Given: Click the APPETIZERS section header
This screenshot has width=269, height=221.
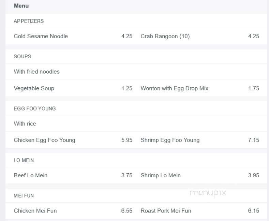Looking at the screenshot, I should click(x=29, y=21).
